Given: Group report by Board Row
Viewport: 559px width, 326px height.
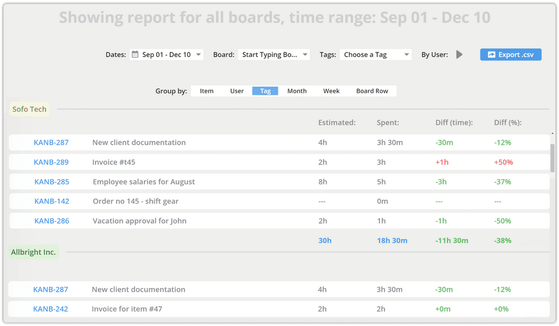Looking at the screenshot, I should click(x=372, y=91).
